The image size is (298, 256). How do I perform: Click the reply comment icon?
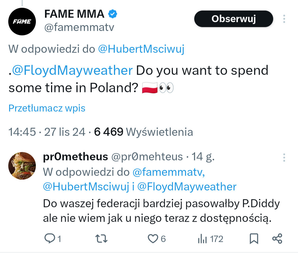(x=50, y=239)
